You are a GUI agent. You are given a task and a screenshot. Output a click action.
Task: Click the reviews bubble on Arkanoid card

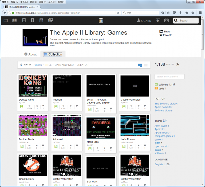pyautogui.click(x=77, y=145)
